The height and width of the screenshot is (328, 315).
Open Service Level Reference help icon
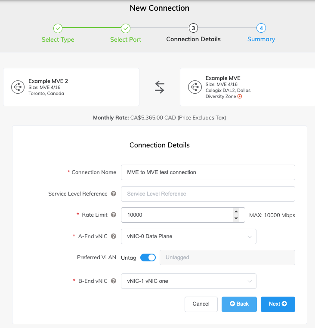(x=114, y=194)
